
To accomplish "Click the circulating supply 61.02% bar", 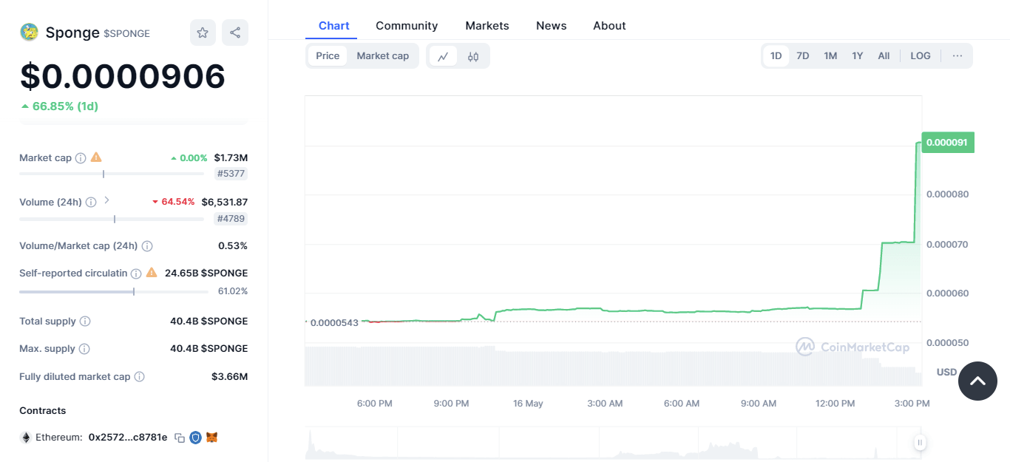I will point(114,292).
